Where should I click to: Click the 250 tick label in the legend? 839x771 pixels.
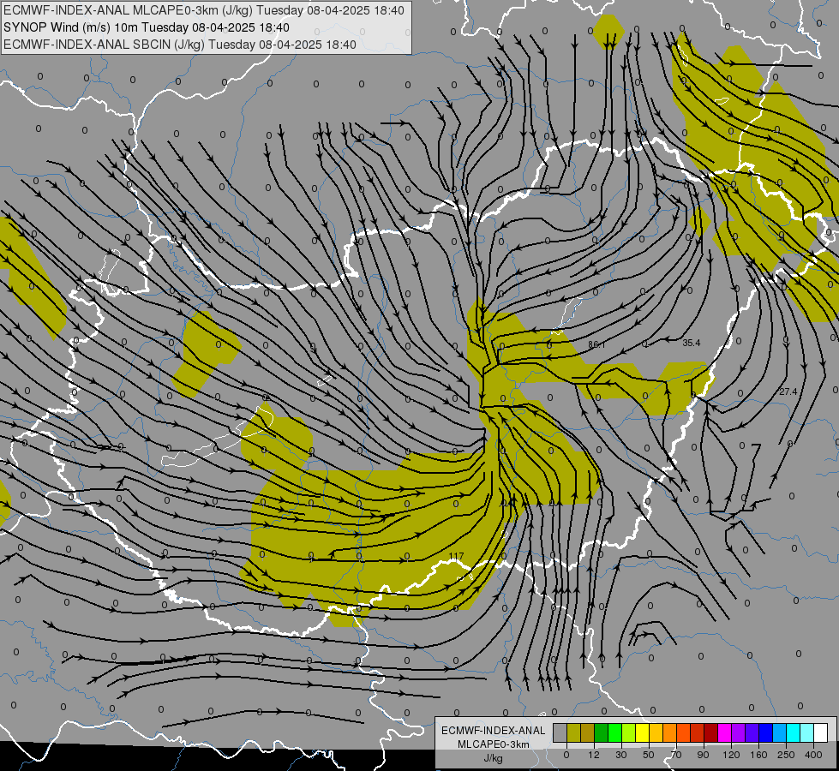point(786,755)
